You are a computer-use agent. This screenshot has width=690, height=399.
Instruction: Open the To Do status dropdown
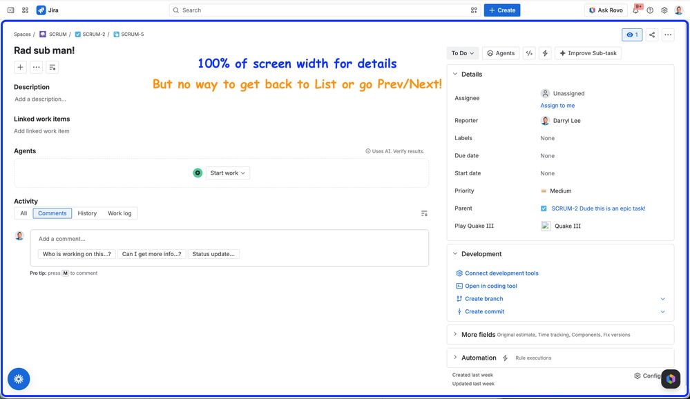(463, 53)
